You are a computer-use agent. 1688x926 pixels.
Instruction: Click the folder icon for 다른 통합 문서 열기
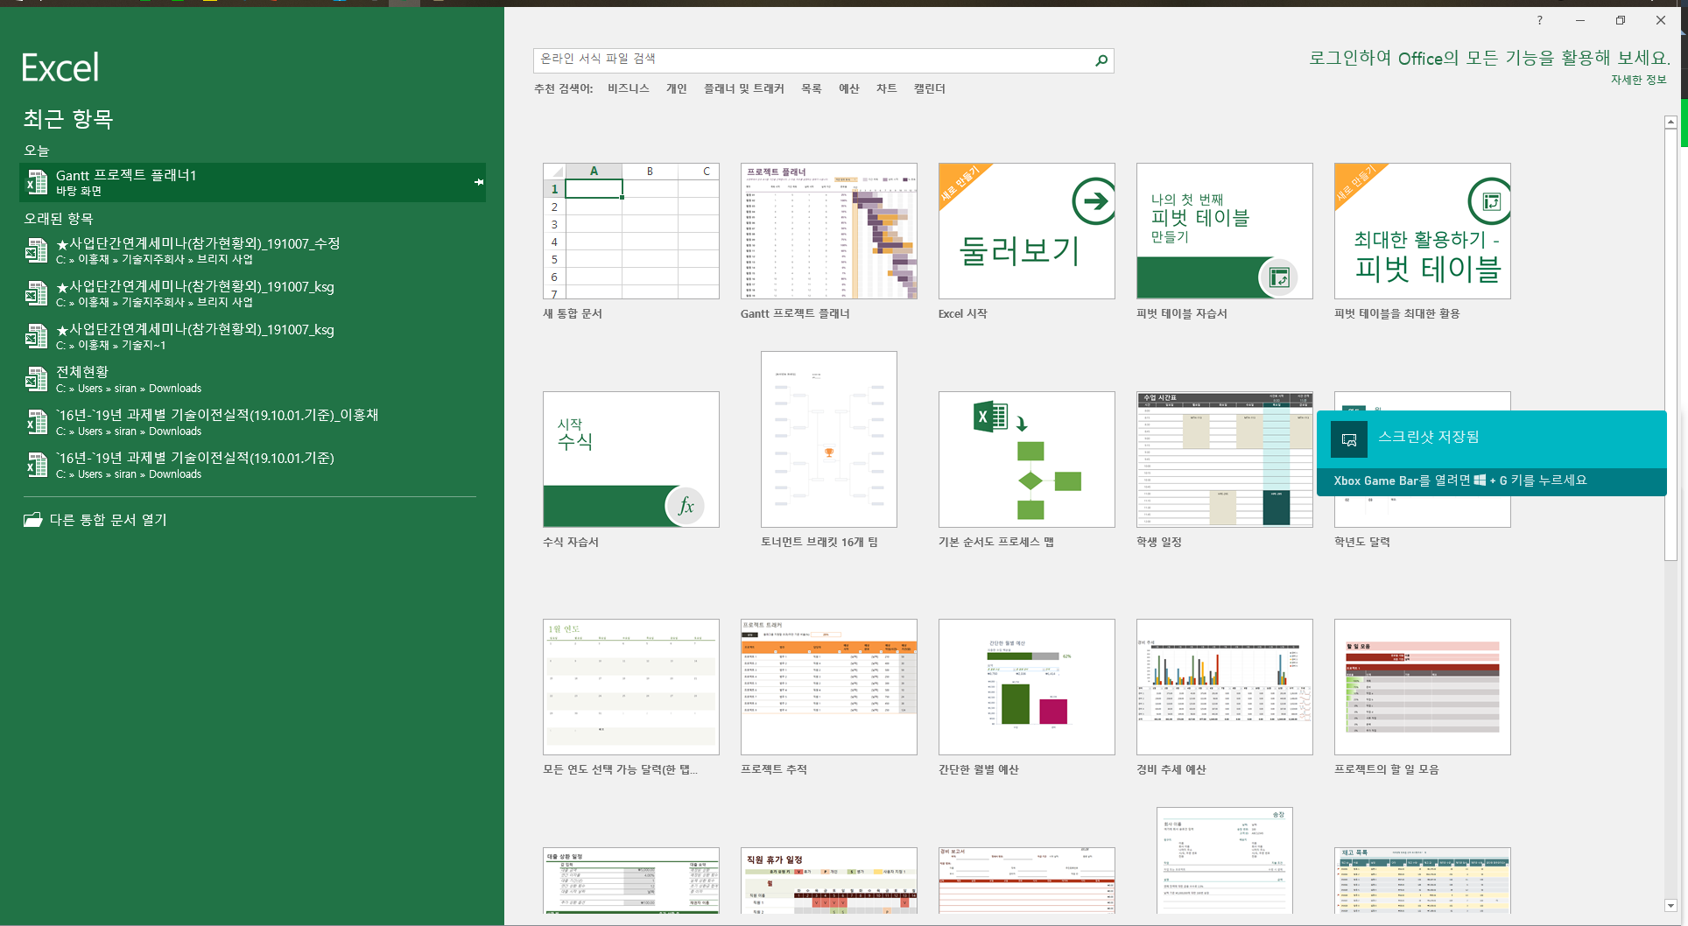tap(33, 520)
